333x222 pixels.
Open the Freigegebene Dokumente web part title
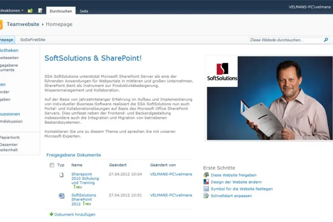pos(73,155)
